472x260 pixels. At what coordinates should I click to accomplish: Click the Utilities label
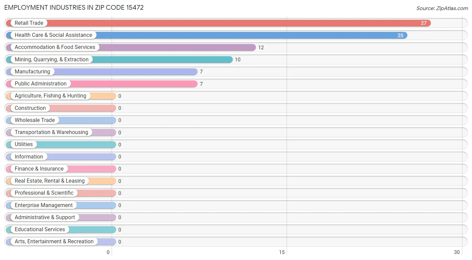point(24,144)
